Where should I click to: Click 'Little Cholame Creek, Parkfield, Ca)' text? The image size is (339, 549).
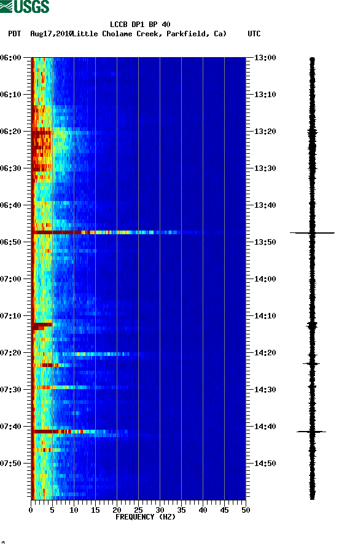point(149,34)
